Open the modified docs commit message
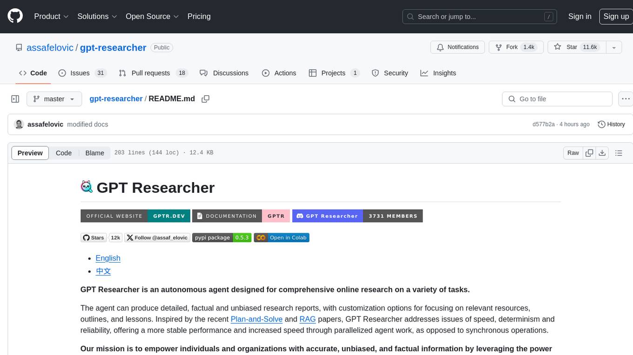The width and height of the screenshot is (633, 355). [x=88, y=124]
